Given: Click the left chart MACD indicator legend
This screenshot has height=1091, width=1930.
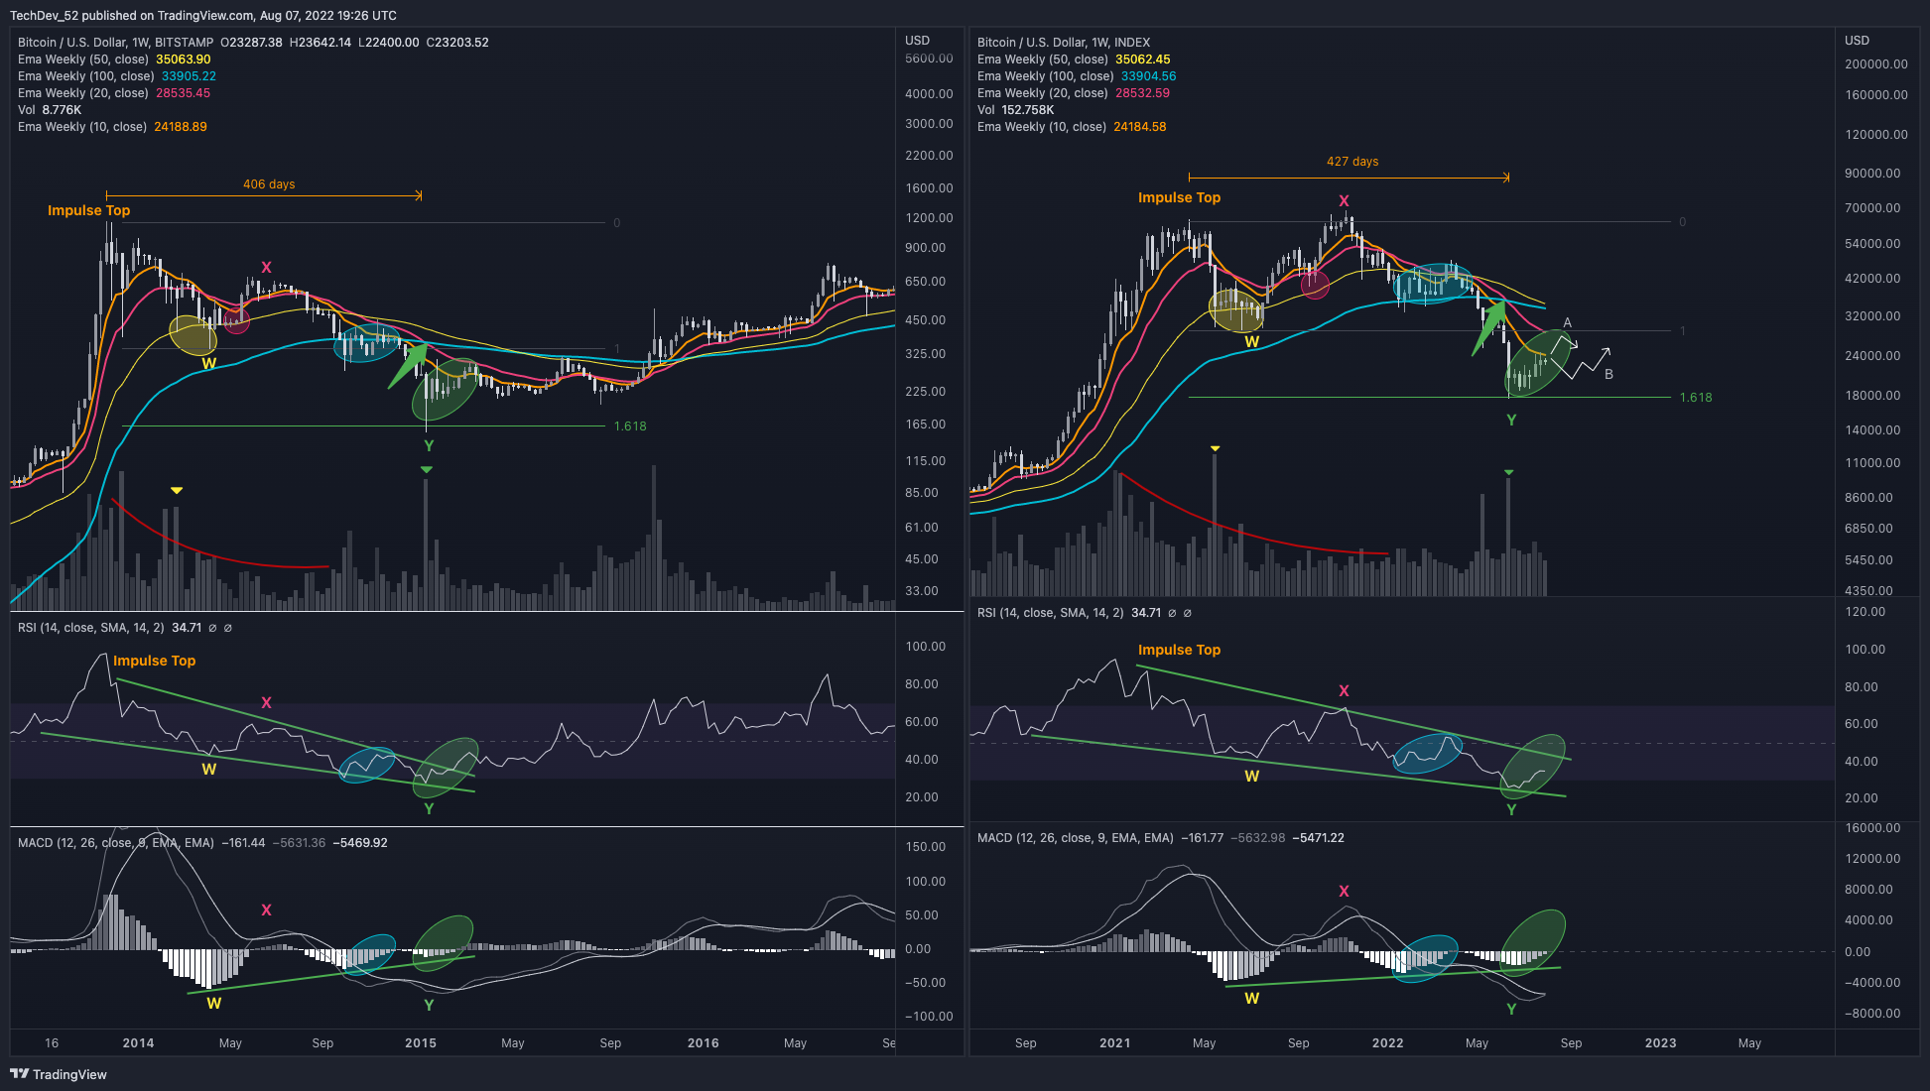Looking at the screenshot, I should (x=116, y=843).
